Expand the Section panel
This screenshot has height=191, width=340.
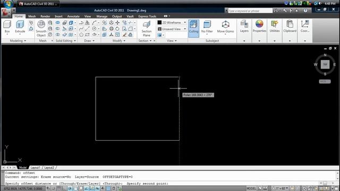click(x=145, y=41)
